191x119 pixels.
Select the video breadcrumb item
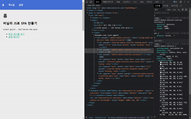[91, 117]
